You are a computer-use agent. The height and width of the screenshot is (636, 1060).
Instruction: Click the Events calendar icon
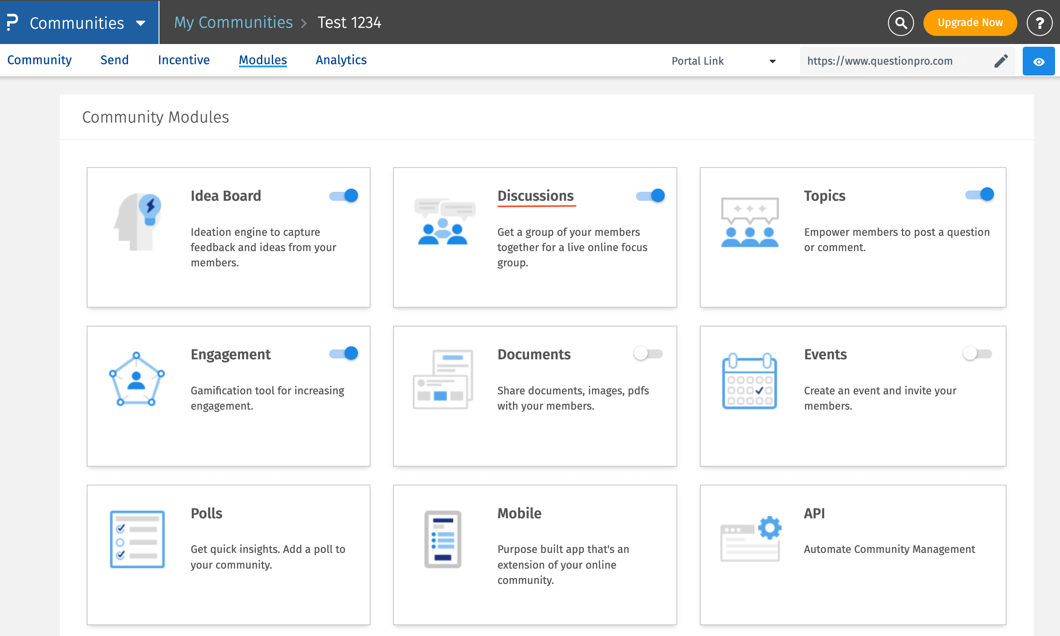pyautogui.click(x=749, y=381)
